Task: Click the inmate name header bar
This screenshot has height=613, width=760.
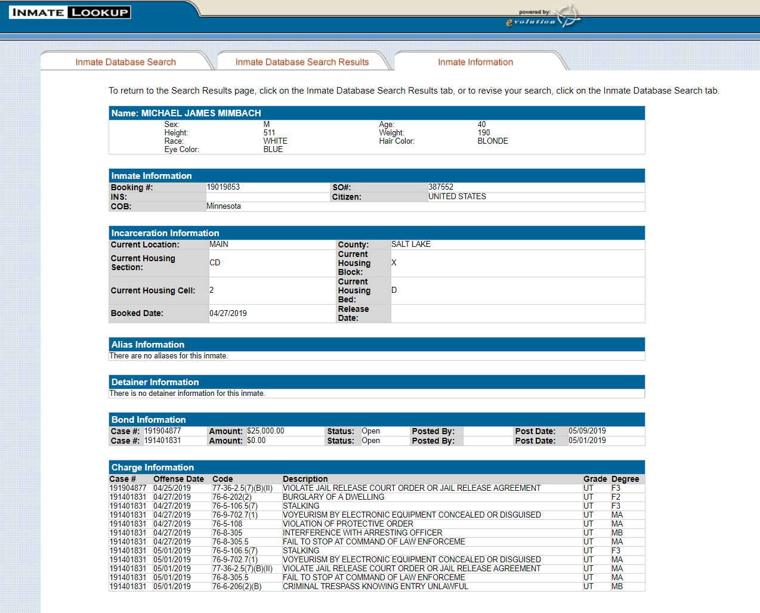Action: click(x=376, y=113)
